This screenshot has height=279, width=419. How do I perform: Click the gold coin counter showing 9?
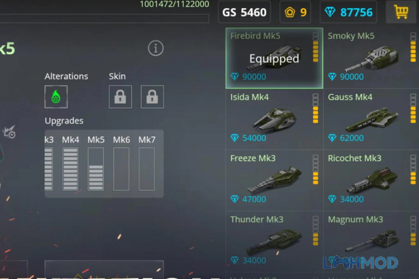(x=295, y=12)
